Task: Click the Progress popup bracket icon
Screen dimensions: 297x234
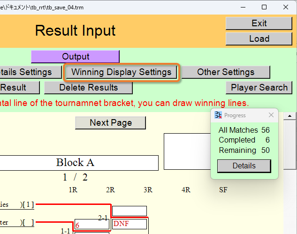Action: 218,115
